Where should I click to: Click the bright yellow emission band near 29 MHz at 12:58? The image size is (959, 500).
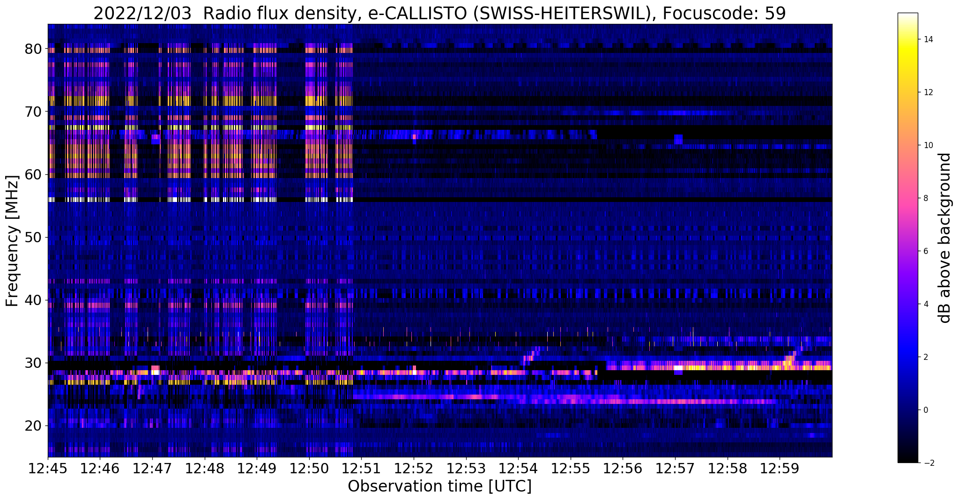pyautogui.click(x=728, y=368)
